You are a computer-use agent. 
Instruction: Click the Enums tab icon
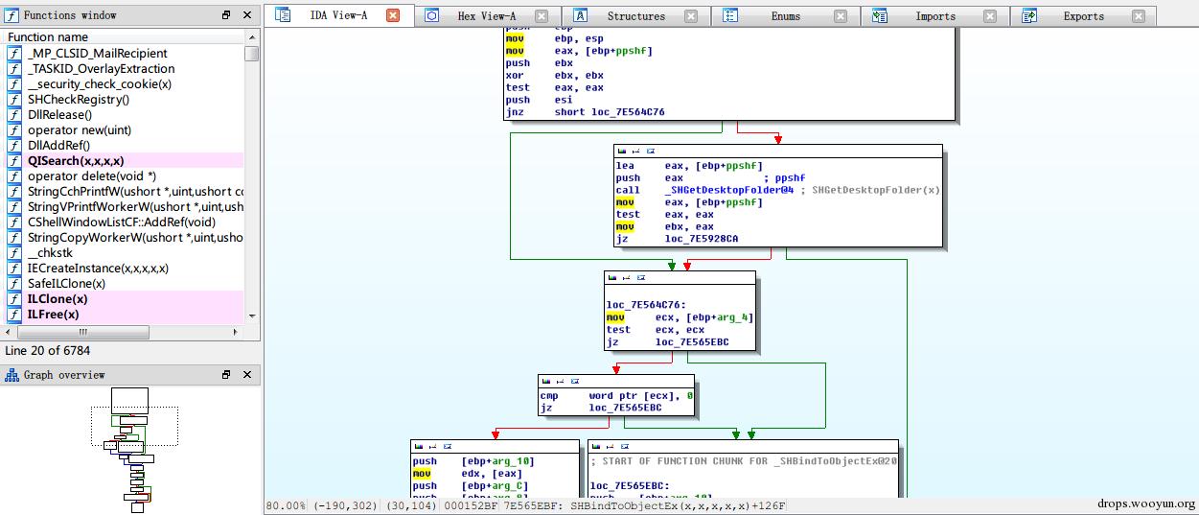pyautogui.click(x=730, y=15)
